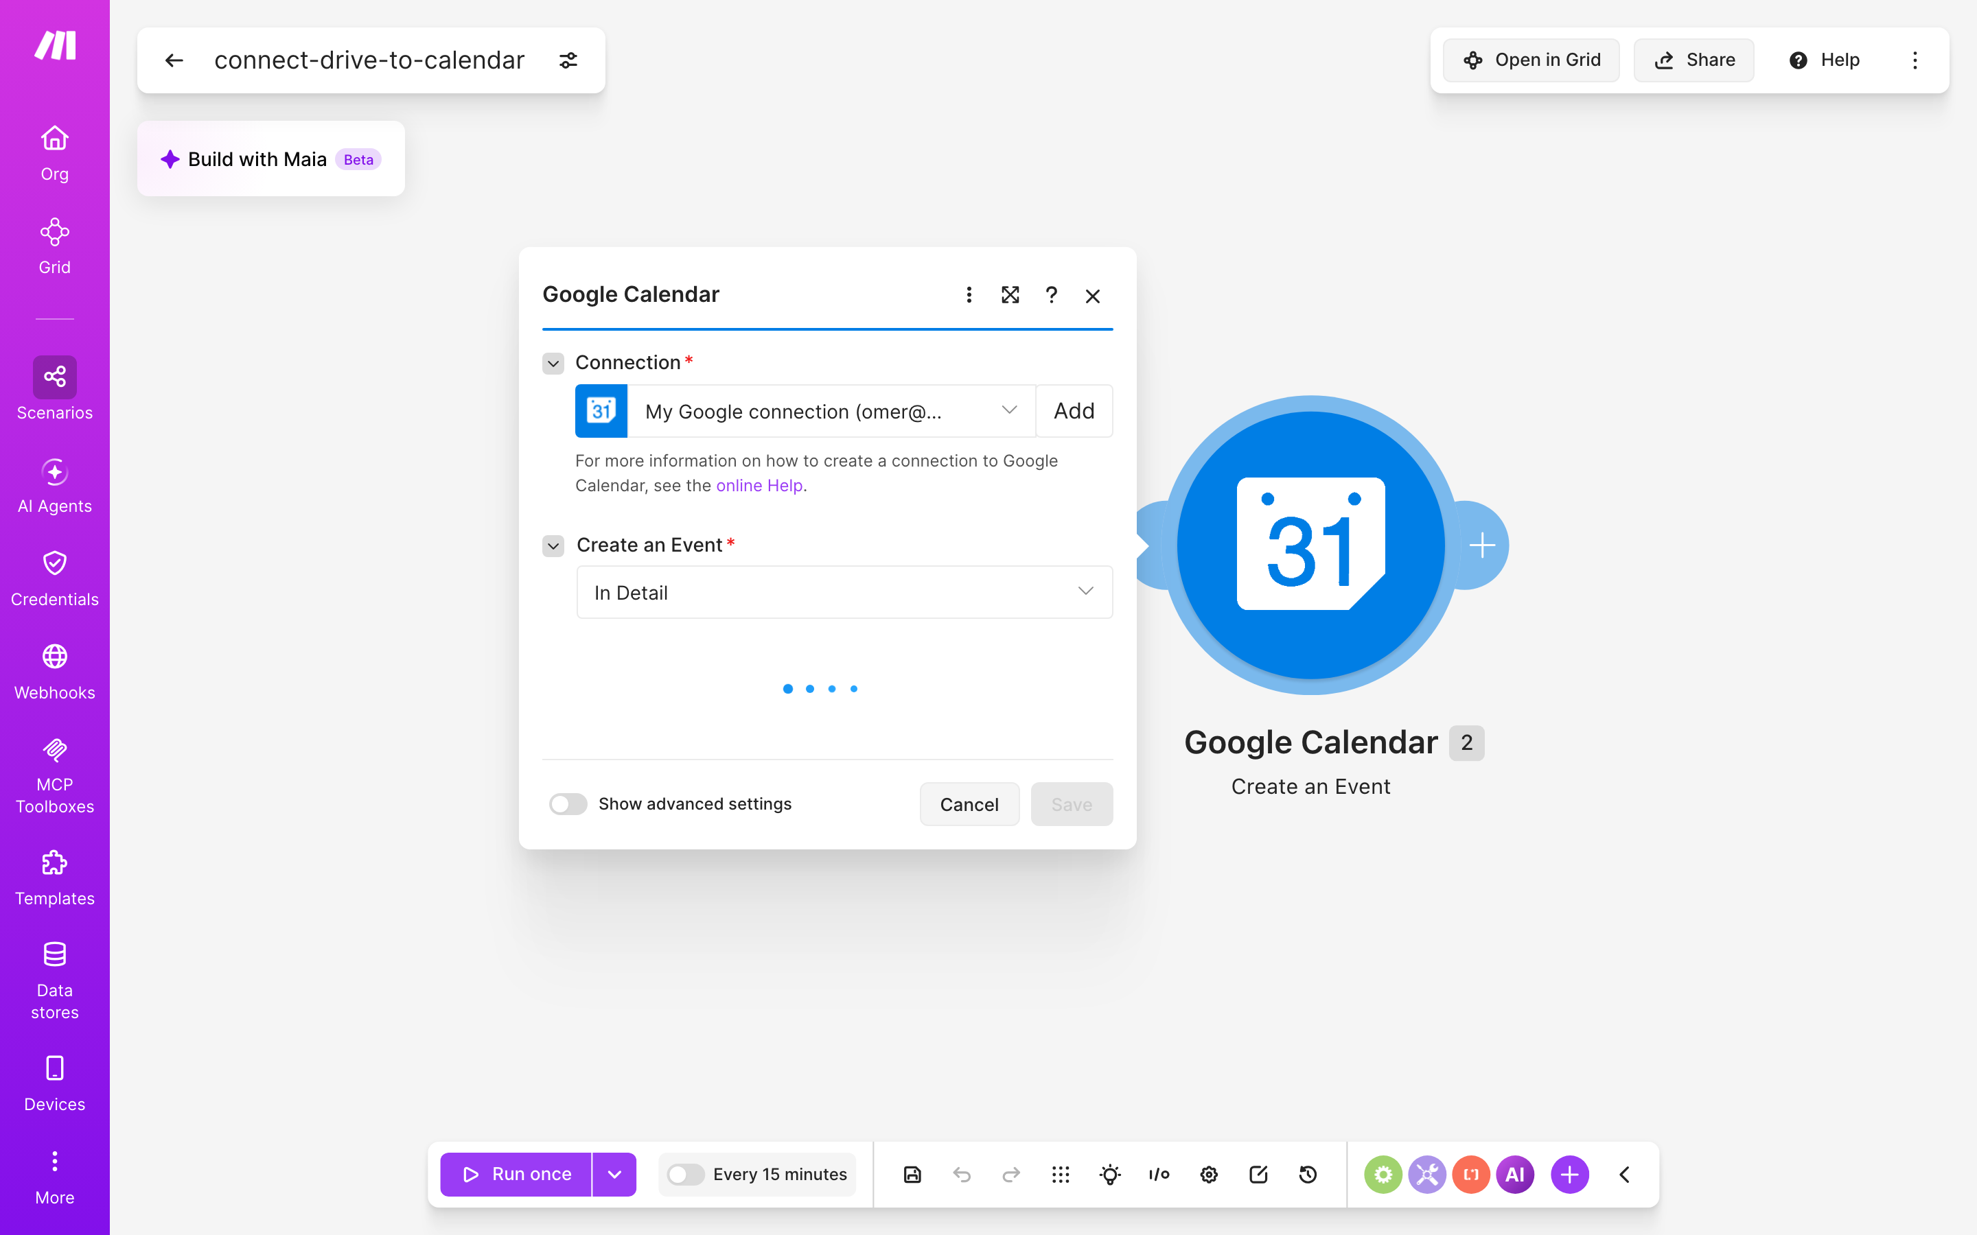This screenshot has width=1977, height=1235.
Task: Close the Google Calendar dialog
Action: point(1092,296)
